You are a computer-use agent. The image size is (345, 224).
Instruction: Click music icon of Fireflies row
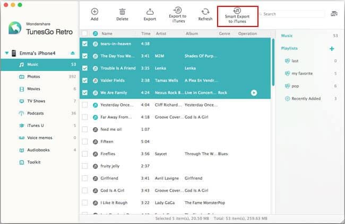tap(95, 154)
